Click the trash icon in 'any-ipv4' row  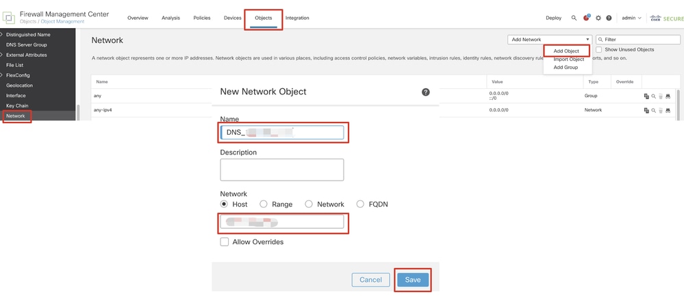tap(661, 110)
